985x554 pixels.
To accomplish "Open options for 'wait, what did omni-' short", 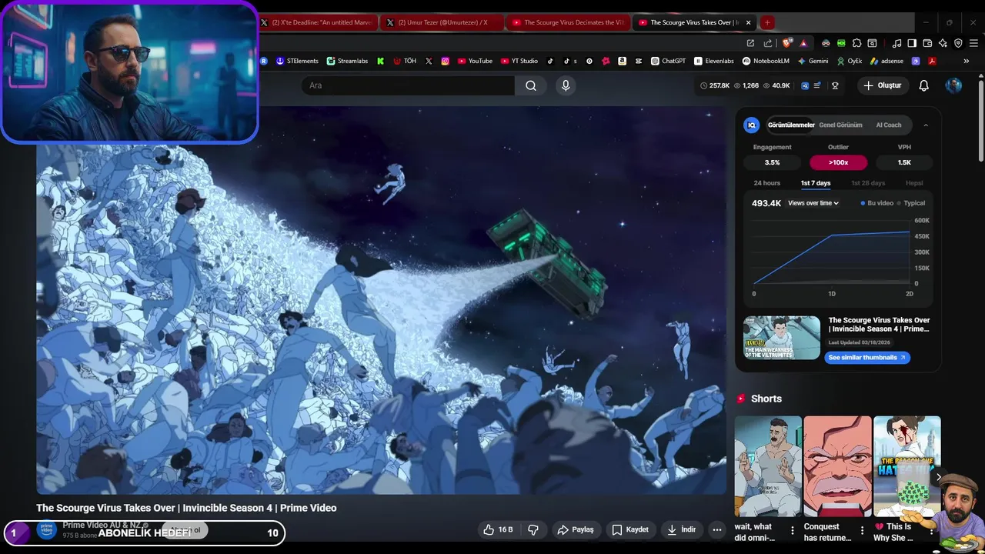I will pos(793,530).
